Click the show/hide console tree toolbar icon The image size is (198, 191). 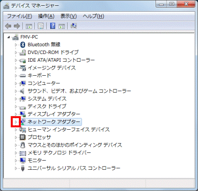(x=29, y=26)
